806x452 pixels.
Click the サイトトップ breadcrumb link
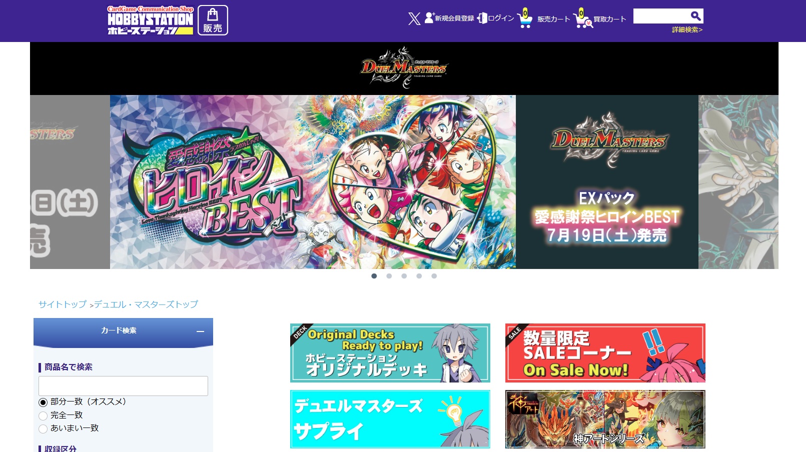[x=63, y=304]
